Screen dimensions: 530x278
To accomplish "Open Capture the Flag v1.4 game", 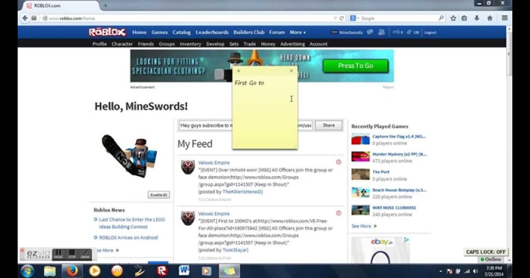I will [400, 137].
